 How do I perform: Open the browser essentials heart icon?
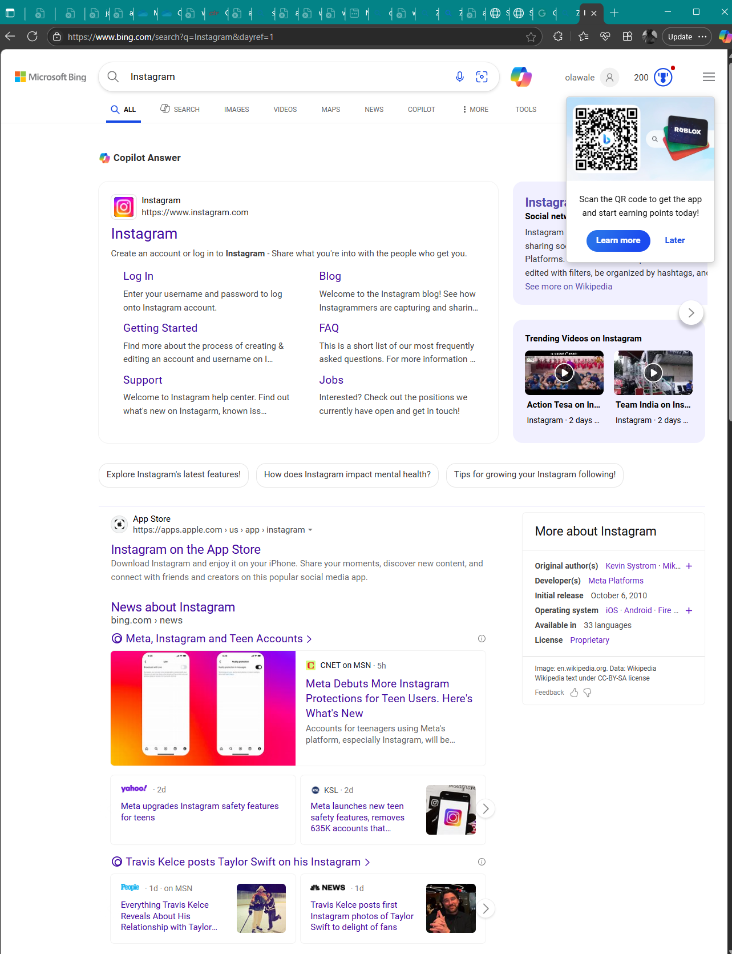(605, 37)
